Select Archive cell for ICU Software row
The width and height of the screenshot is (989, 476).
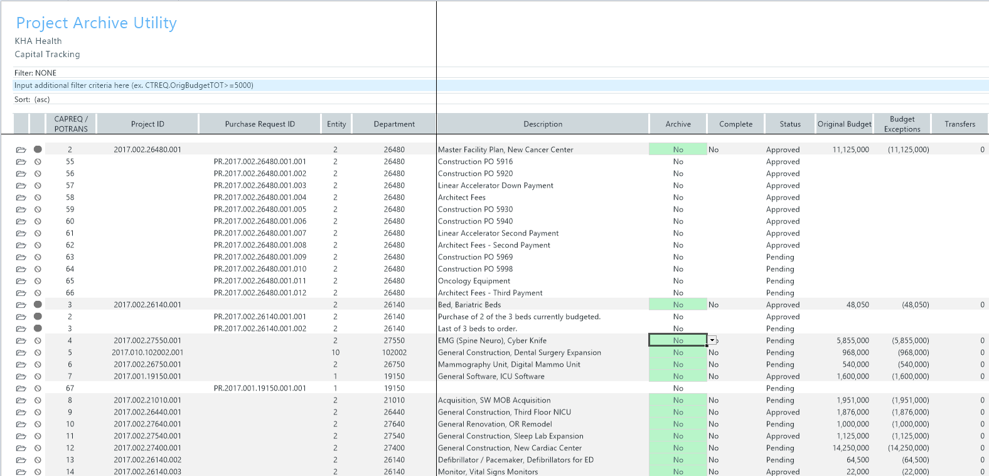pos(678,376)
